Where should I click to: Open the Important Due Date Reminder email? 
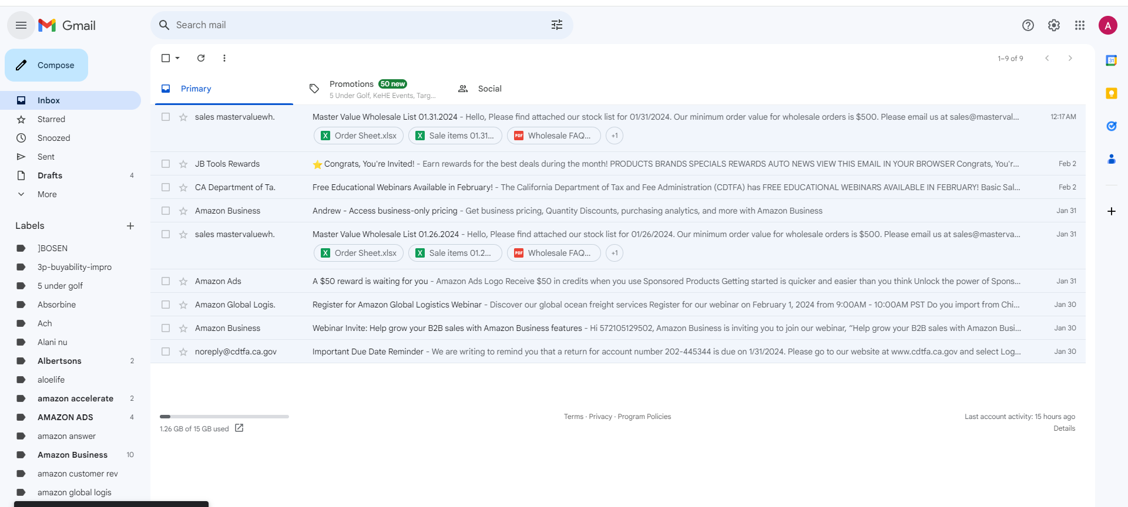[617, 351]
